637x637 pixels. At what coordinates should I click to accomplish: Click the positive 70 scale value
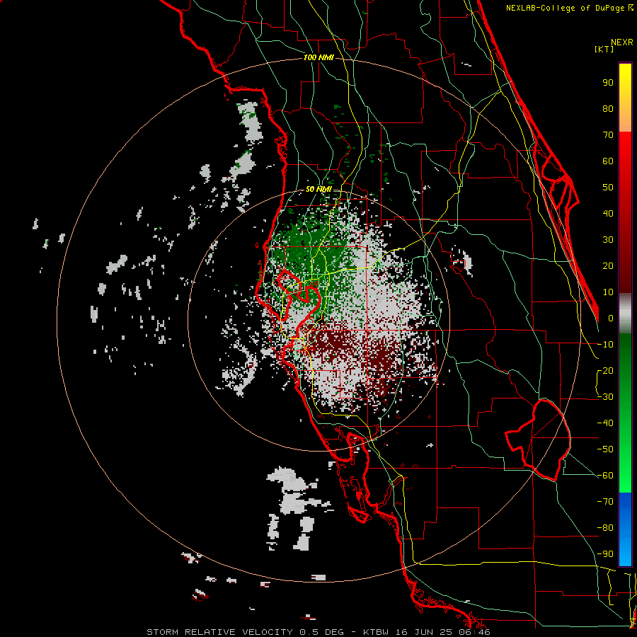[608, 135]
